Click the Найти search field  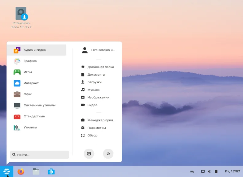point(40,155)
